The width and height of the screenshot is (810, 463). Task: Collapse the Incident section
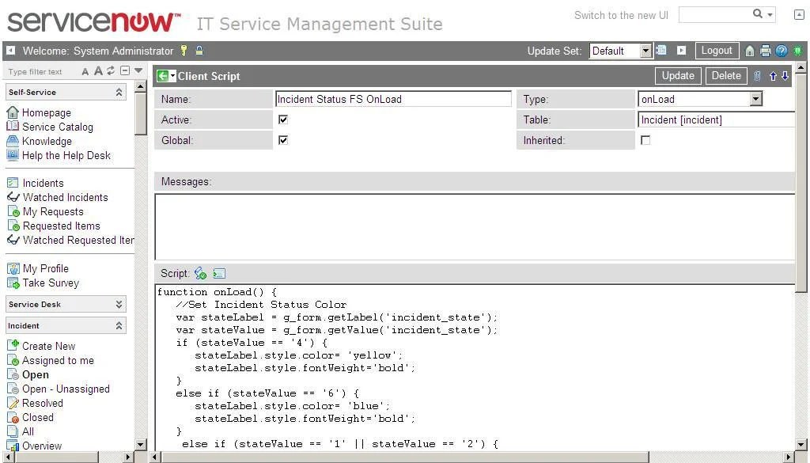119,325
